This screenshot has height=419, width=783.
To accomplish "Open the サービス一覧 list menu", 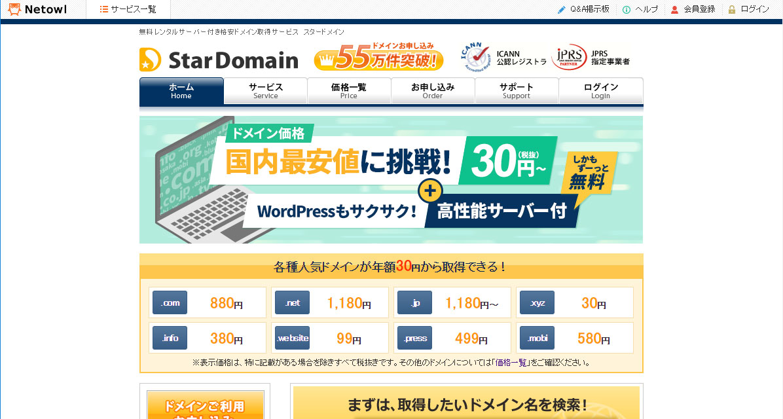I will click(128, 9).
